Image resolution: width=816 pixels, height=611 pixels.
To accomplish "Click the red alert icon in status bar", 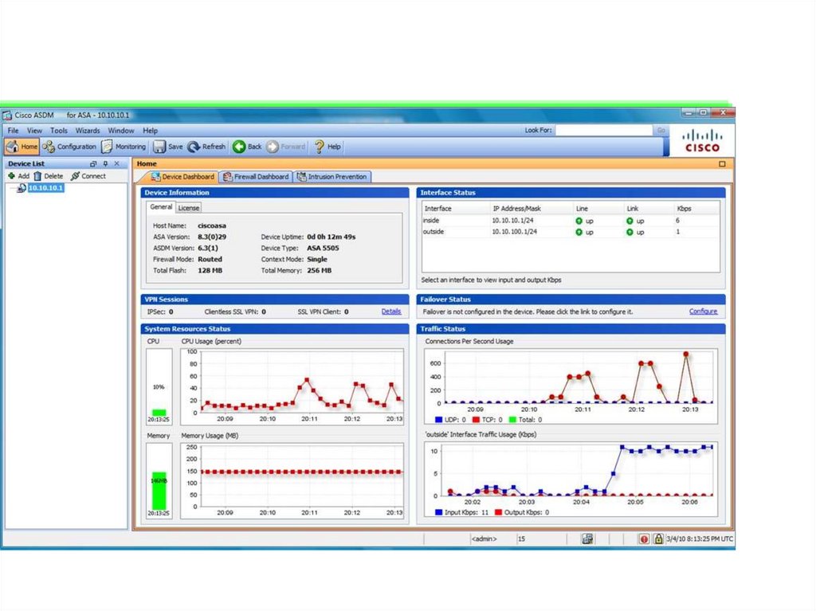I will [x=644, y=539].
